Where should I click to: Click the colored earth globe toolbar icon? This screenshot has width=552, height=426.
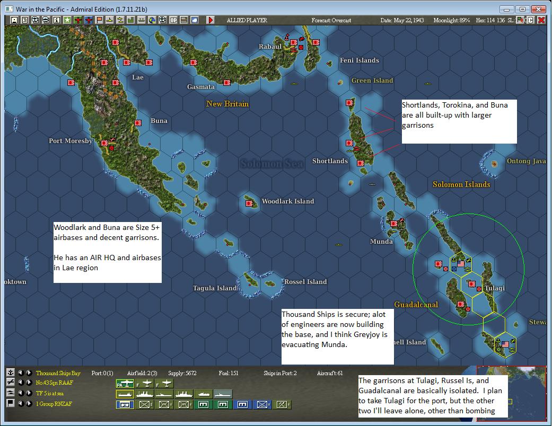point(152,20)
